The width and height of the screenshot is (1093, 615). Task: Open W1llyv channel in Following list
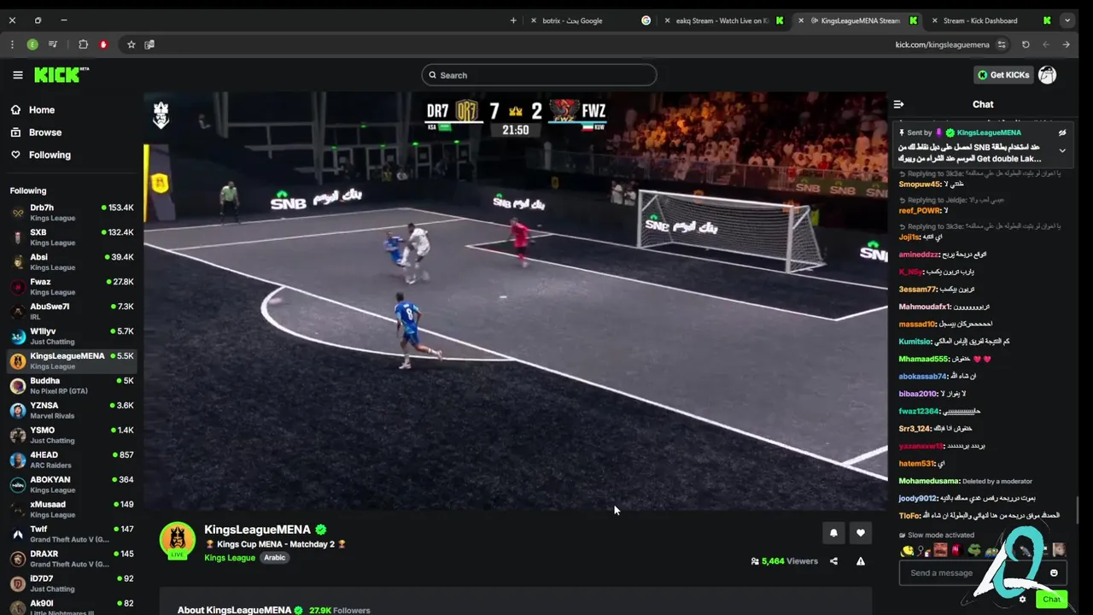click(x=72, y=337)
